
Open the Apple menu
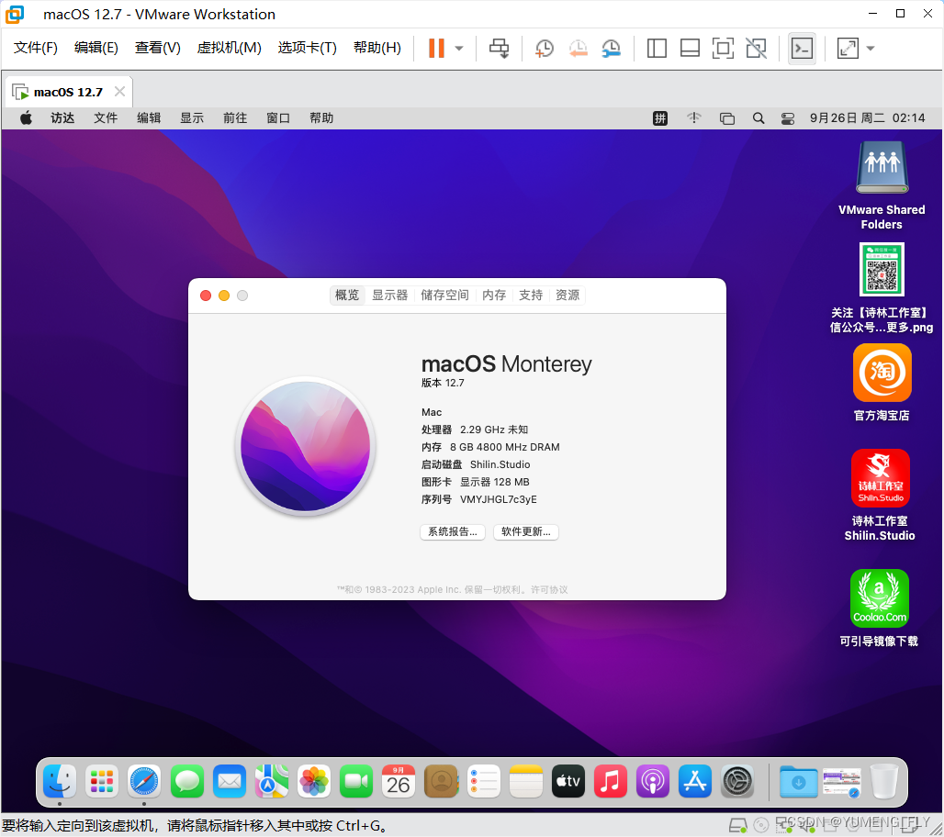click(26, 118)
